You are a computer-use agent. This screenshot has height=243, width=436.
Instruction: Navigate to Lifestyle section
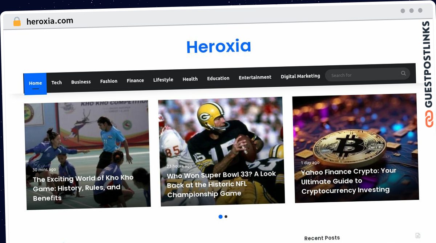tap(163, 80)
